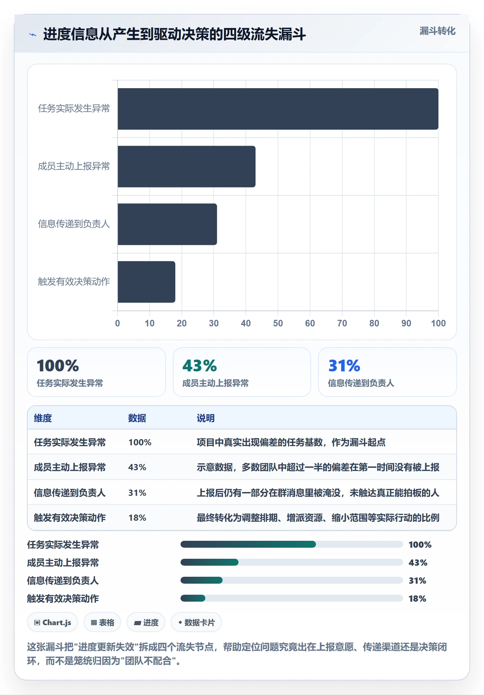Click progress label 触发有效决策动作 above the chips

tap(63, 599)
